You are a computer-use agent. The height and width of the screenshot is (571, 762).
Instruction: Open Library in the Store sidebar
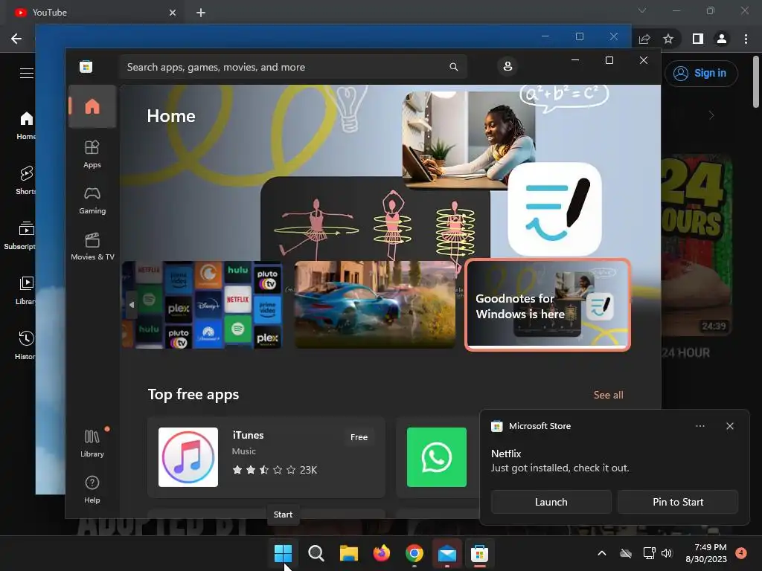pos(92,443)
